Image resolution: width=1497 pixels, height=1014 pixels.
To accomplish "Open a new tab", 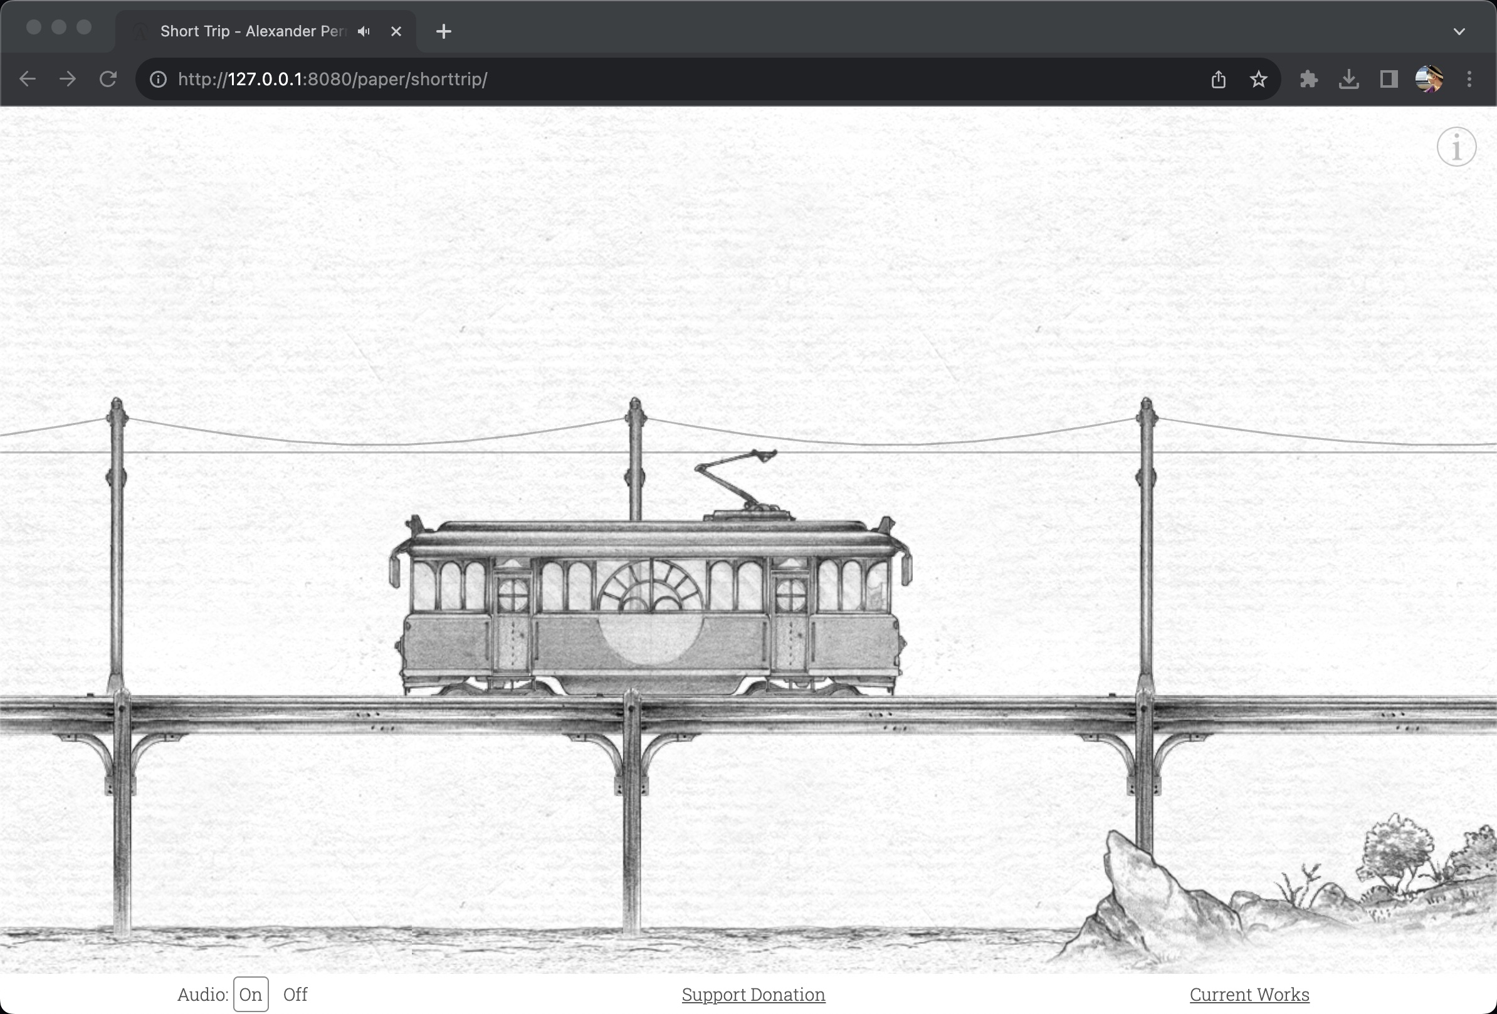I will click(x=443, y=31).
